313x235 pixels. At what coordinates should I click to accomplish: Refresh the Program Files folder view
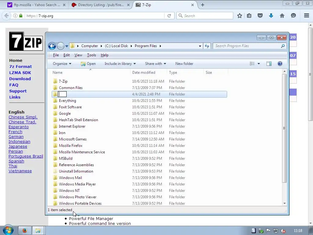[207, 46]
